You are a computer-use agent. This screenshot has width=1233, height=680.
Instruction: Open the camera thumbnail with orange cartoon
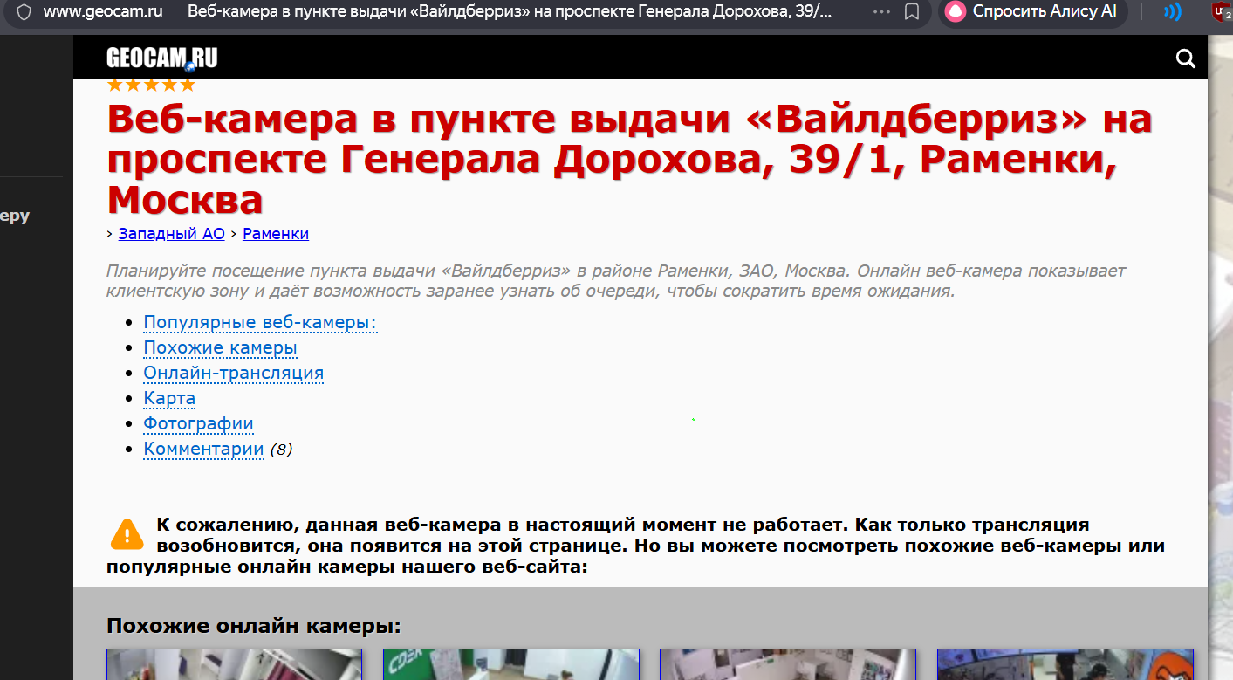click(1065, 665)
